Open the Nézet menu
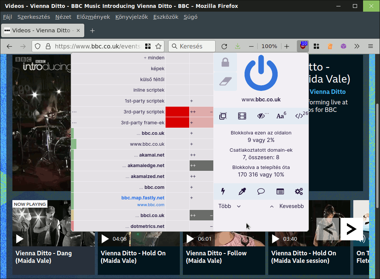 click(63, 17)
